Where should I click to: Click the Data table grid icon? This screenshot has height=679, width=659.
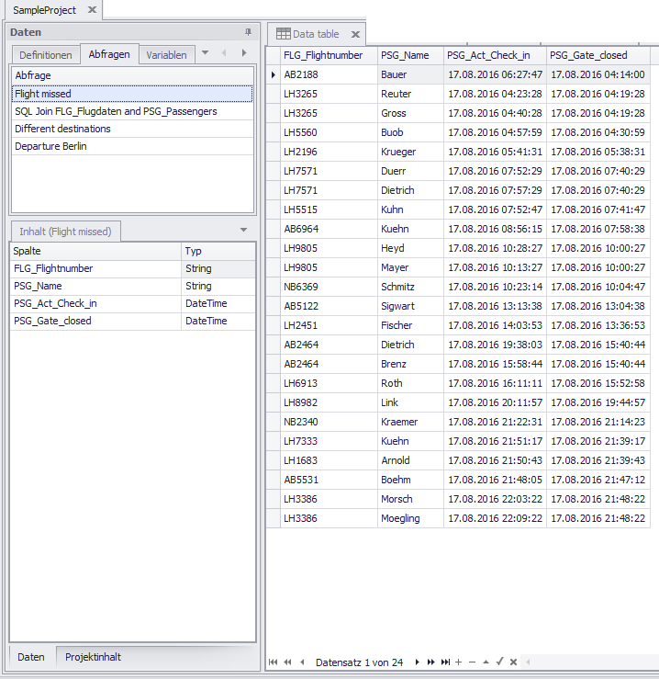tap(284, 34)
